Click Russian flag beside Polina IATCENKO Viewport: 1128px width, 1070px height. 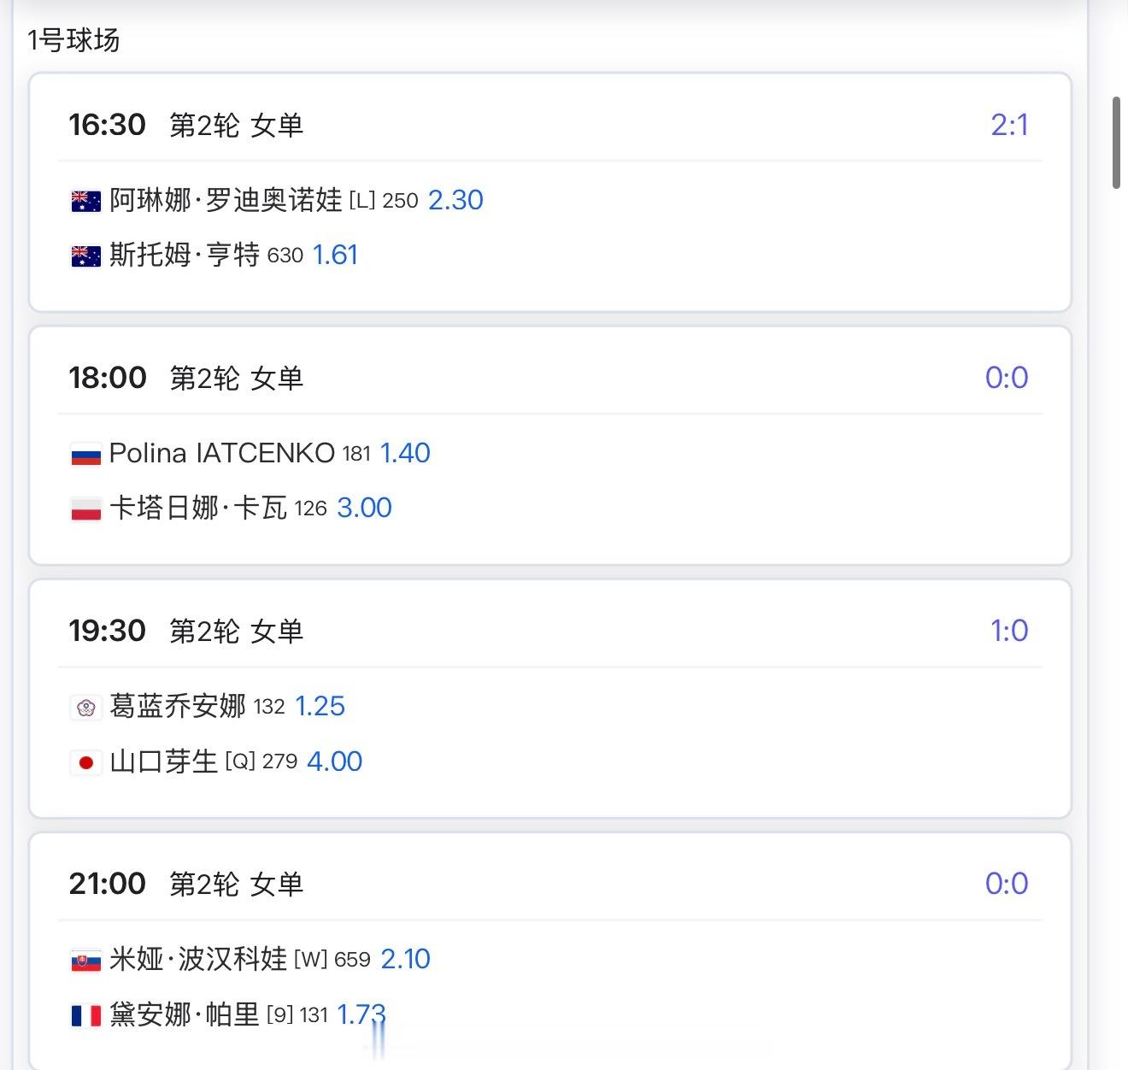pyautogui.click(x=85, y=454)
